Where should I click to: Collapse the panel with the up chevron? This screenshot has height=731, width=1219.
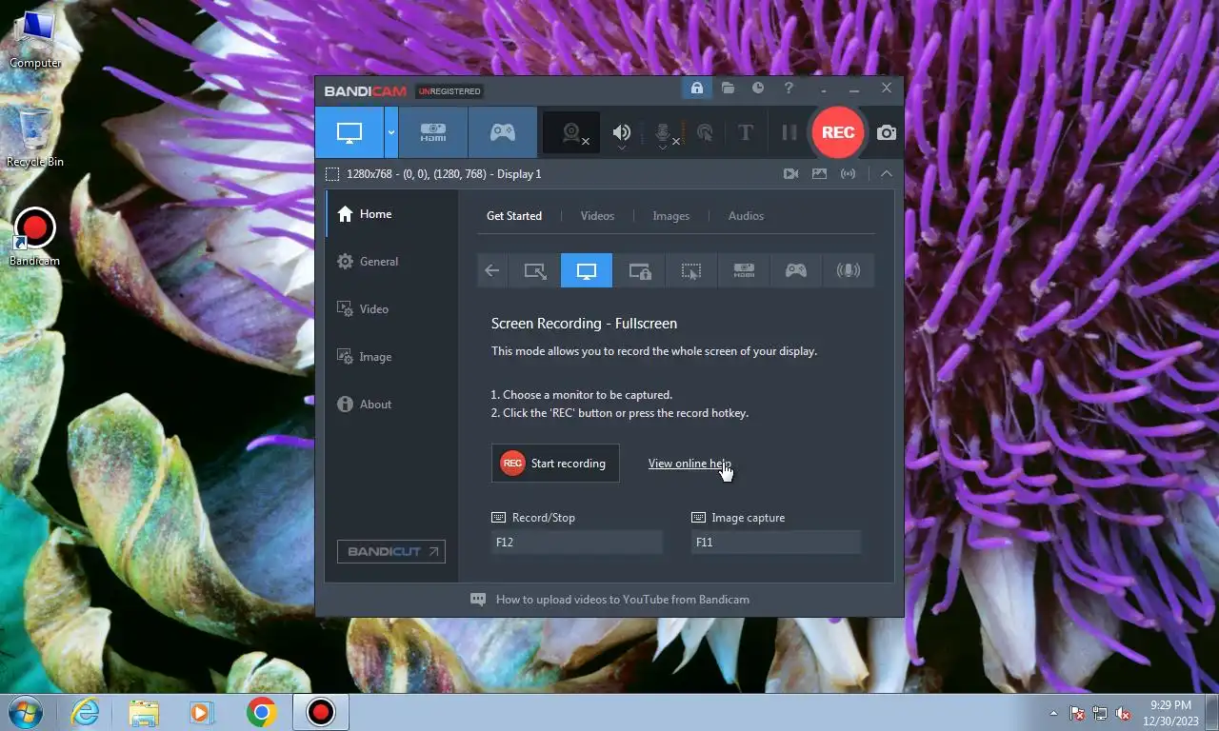pyautogui.click(x=887, y=174)
